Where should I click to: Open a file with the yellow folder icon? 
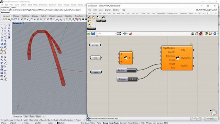(6, 19)
